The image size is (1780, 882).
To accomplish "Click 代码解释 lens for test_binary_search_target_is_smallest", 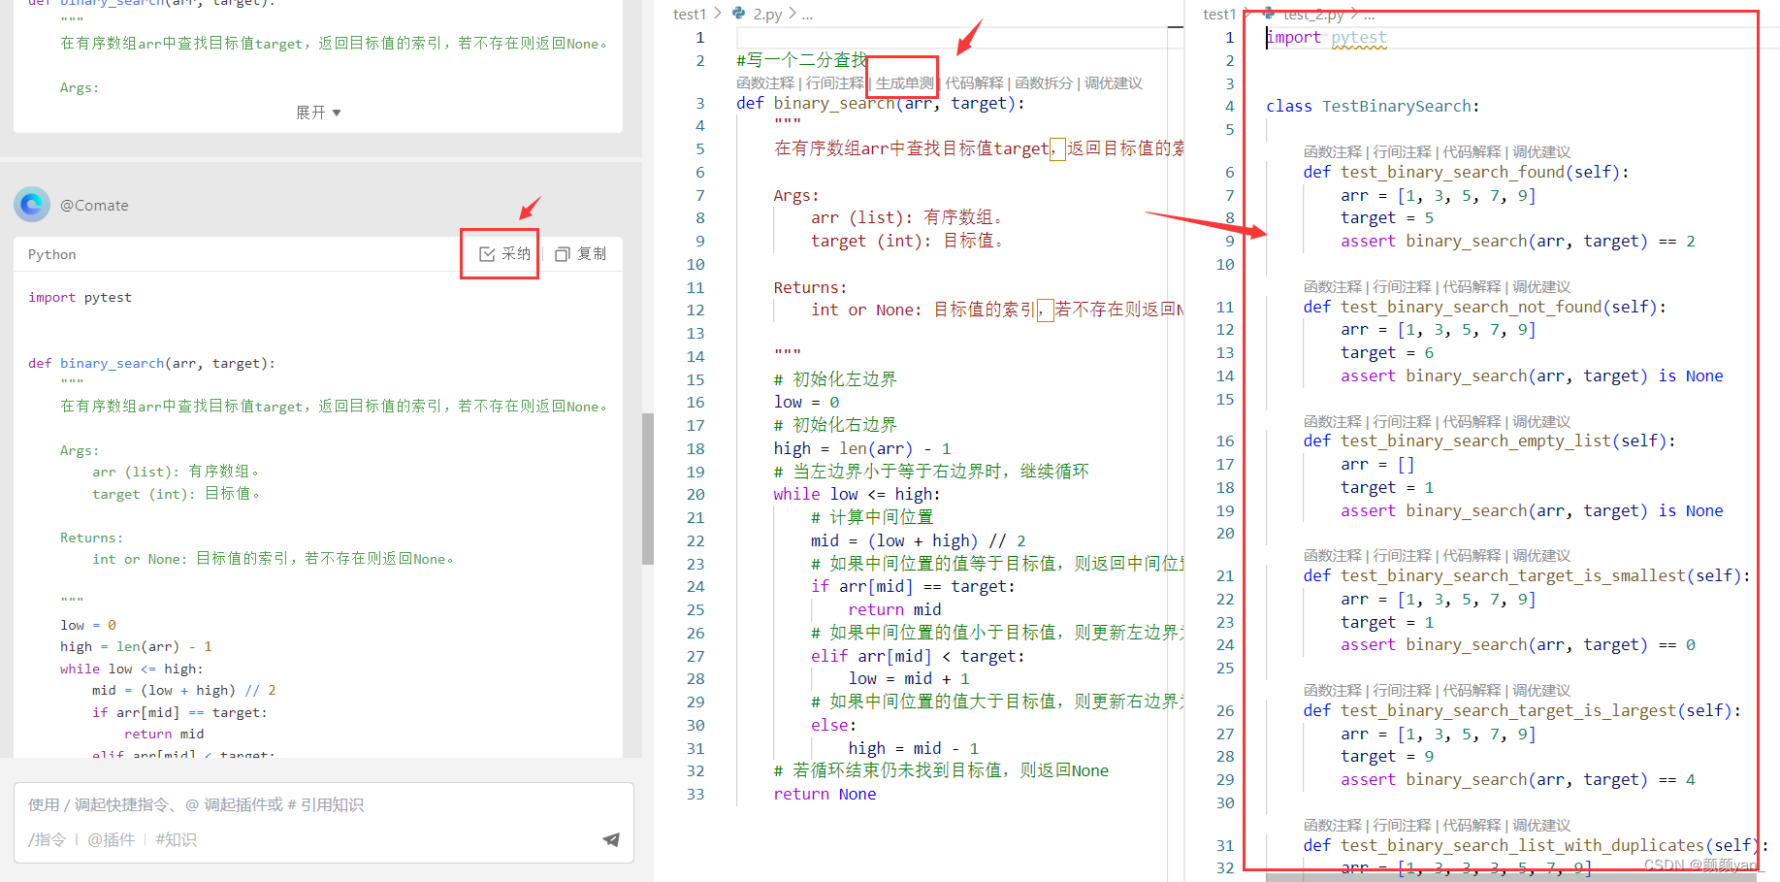I will coord(1472,556).
